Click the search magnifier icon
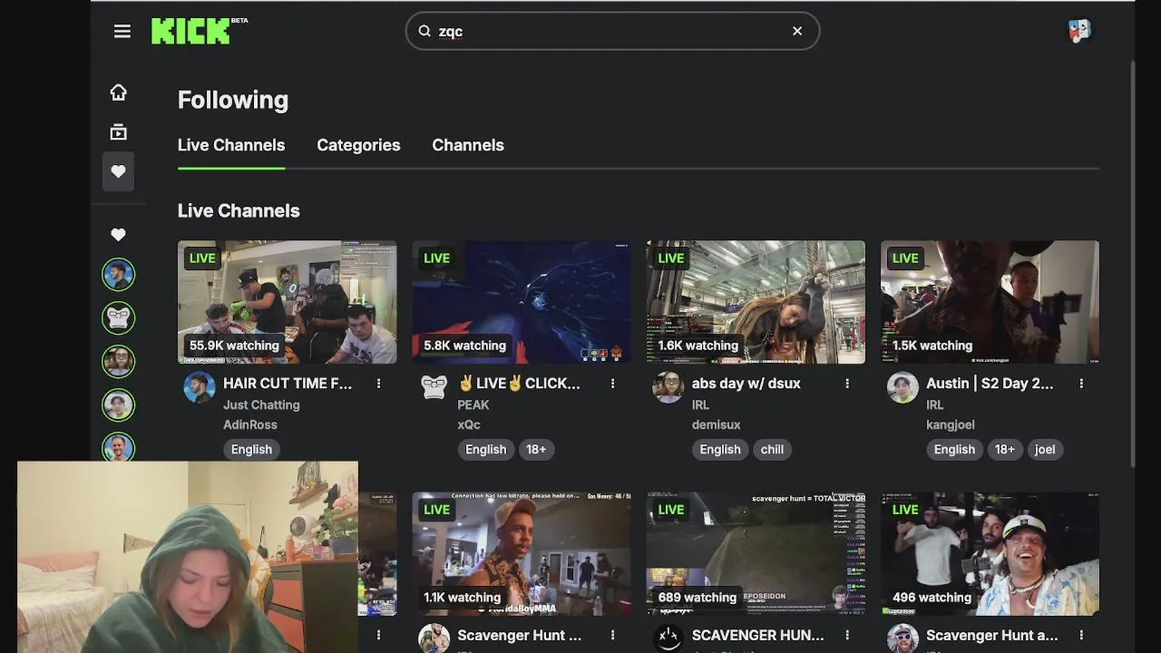 point(424,31)
